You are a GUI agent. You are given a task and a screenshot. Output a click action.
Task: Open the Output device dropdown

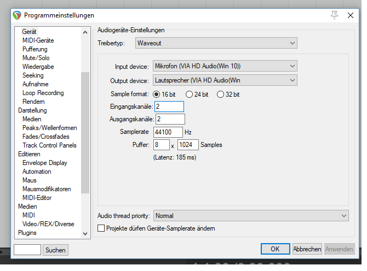pyautogui.click(x=225, y=80)
